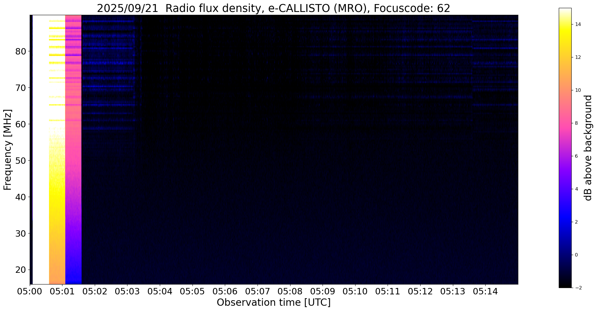Image resolution: width=597 pixels, height=311 pixels.
Task: Select the 0 colorbar tick label
Action: 576,255
